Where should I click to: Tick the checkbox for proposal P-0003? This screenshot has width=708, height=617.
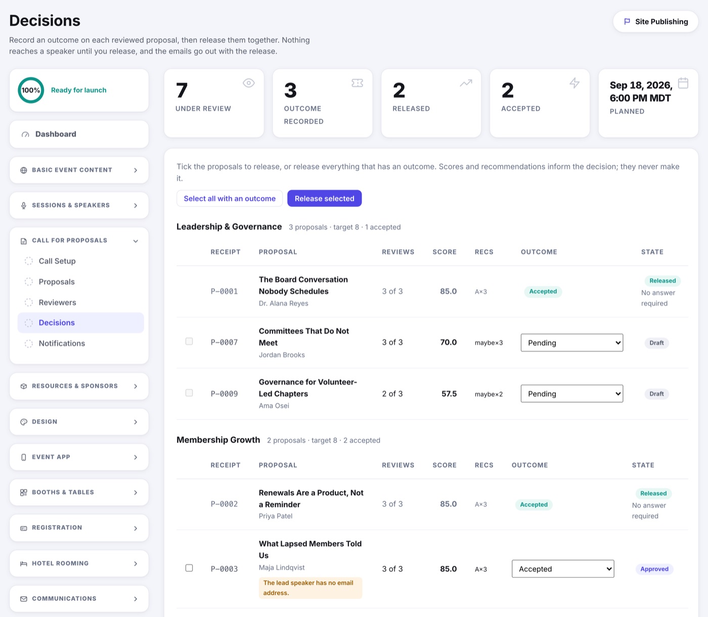click(189, 568)
